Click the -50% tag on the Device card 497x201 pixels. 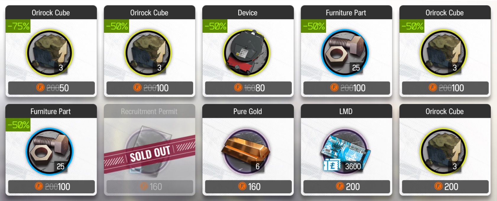[215, 26]
